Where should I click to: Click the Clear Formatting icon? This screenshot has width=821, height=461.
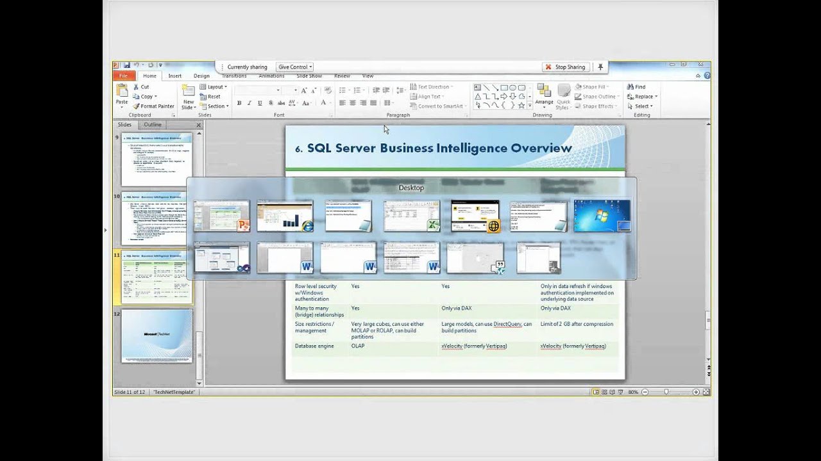click(328, 90)
